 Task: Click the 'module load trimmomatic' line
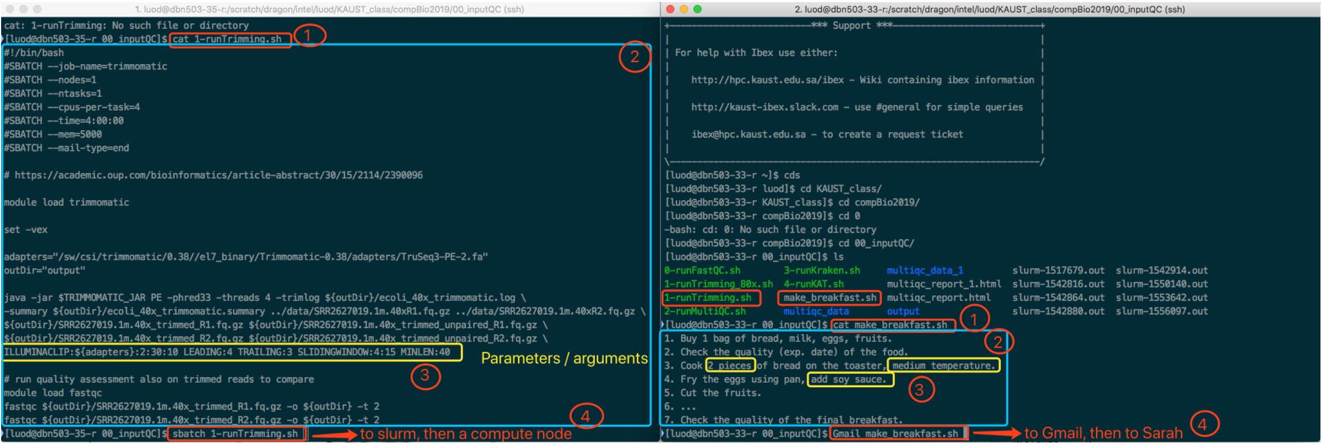click(x=67, y=202)
